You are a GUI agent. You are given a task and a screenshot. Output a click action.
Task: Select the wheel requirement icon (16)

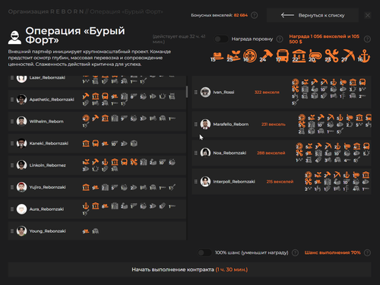250,56
